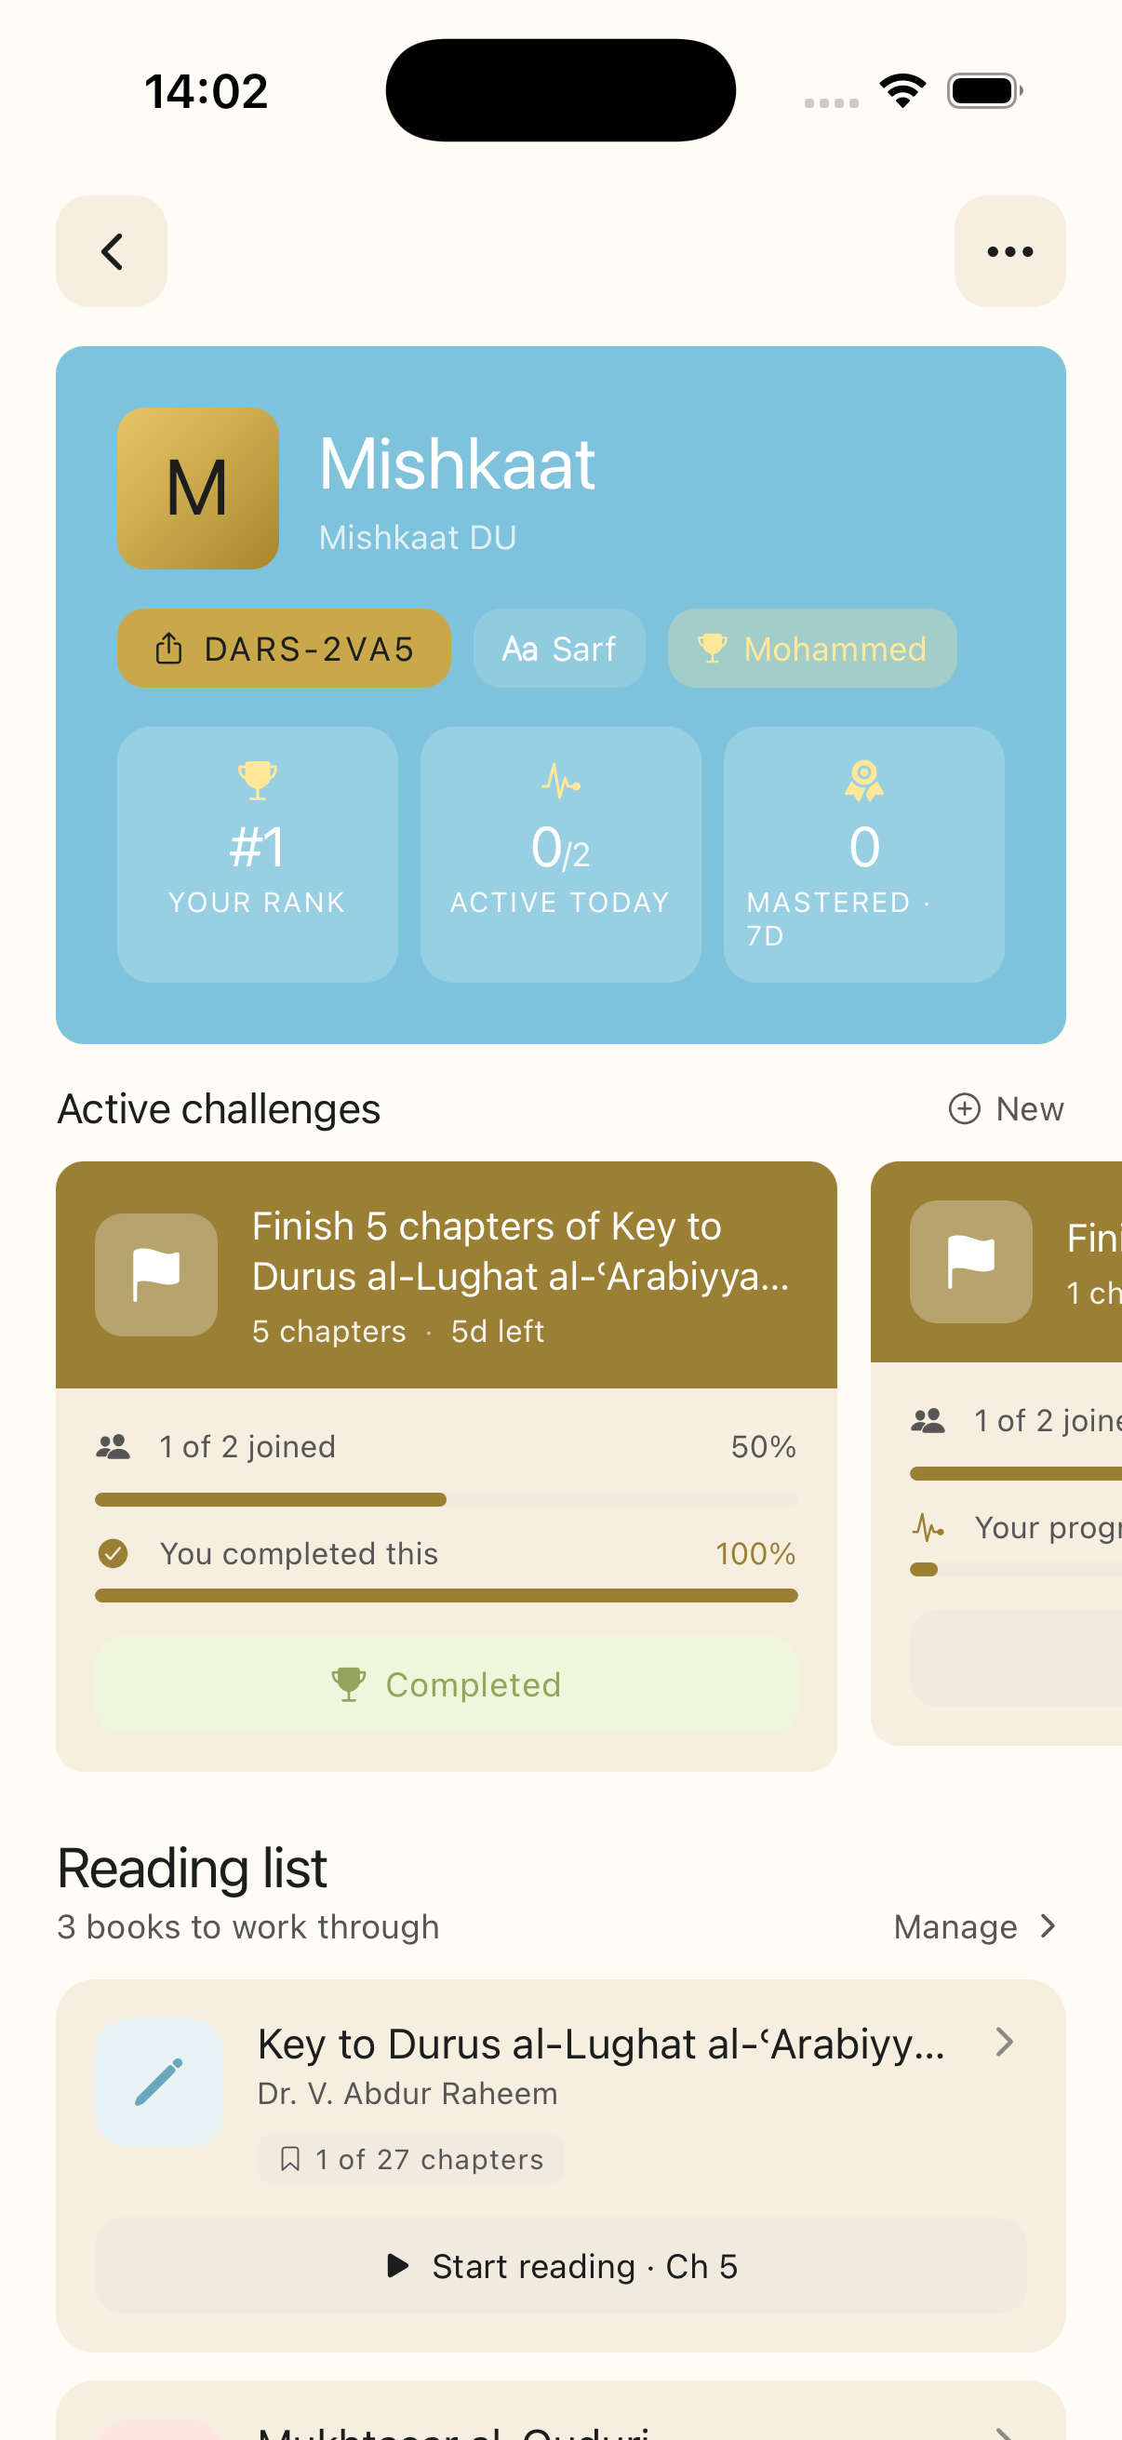Tap the 1 of 2 joined people icon
This screenshot has width=1122, height=2440.
(114, 1446)
